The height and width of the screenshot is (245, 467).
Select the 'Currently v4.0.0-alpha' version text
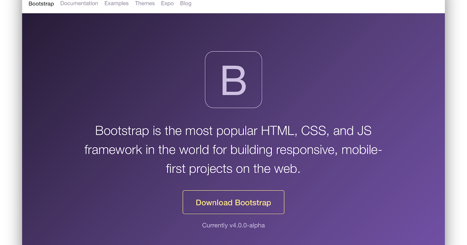[x=233, y=225]
